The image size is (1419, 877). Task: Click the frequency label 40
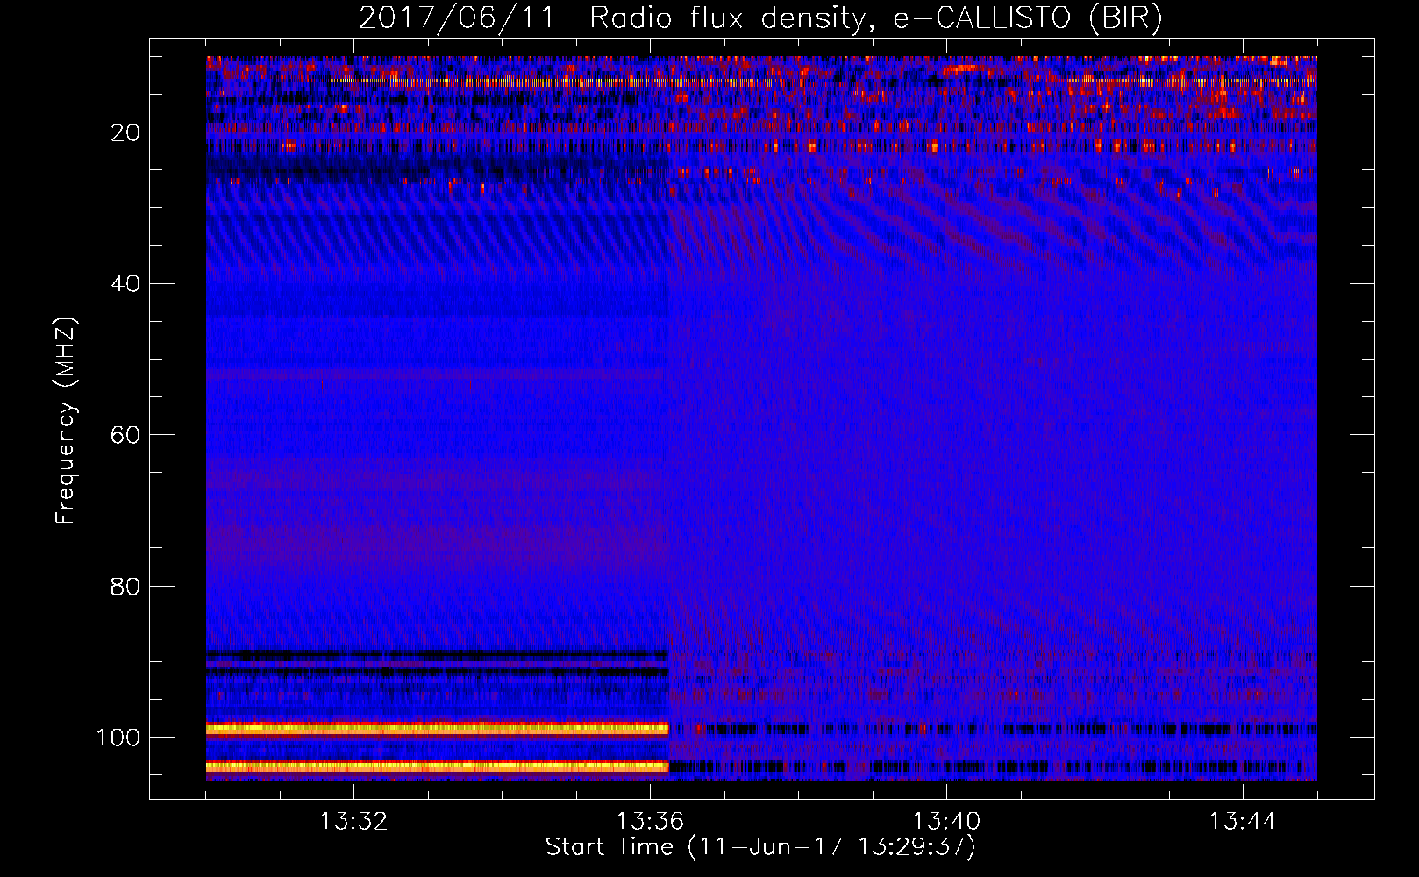pyautogui.click(x=125, y=283)
